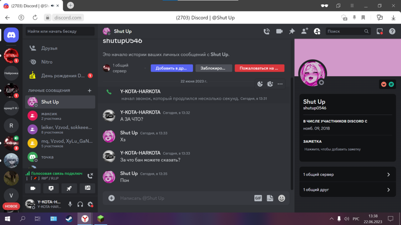
Task: Disconnect from the voice channel
Action: pyautogui.click(x=90, y=176)
